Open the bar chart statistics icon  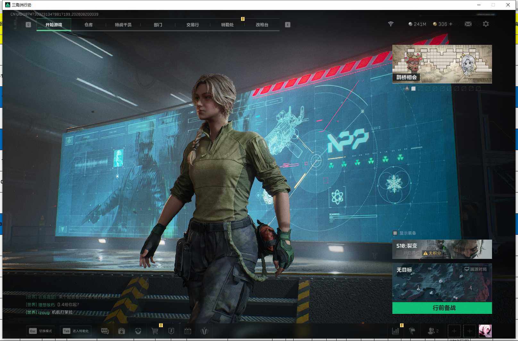(396, 331)
